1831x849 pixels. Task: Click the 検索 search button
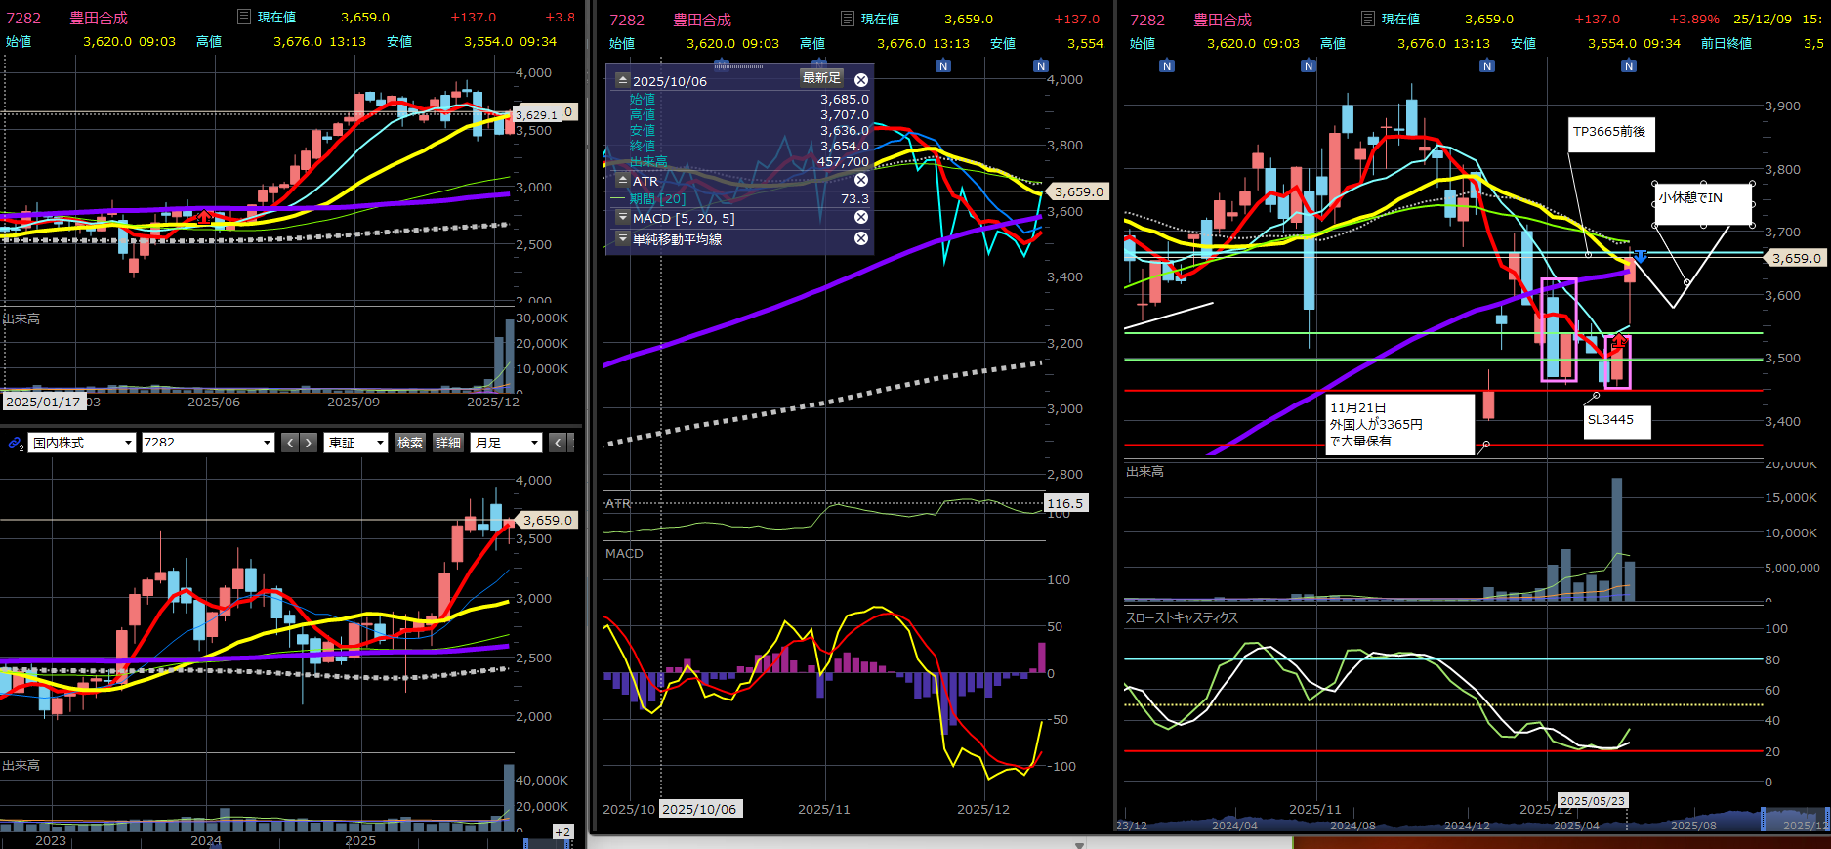(x=410, y=443)
